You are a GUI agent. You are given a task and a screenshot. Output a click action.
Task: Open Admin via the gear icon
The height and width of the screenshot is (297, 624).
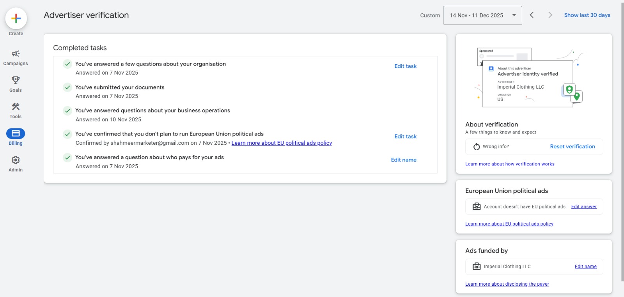pos(16,160)
